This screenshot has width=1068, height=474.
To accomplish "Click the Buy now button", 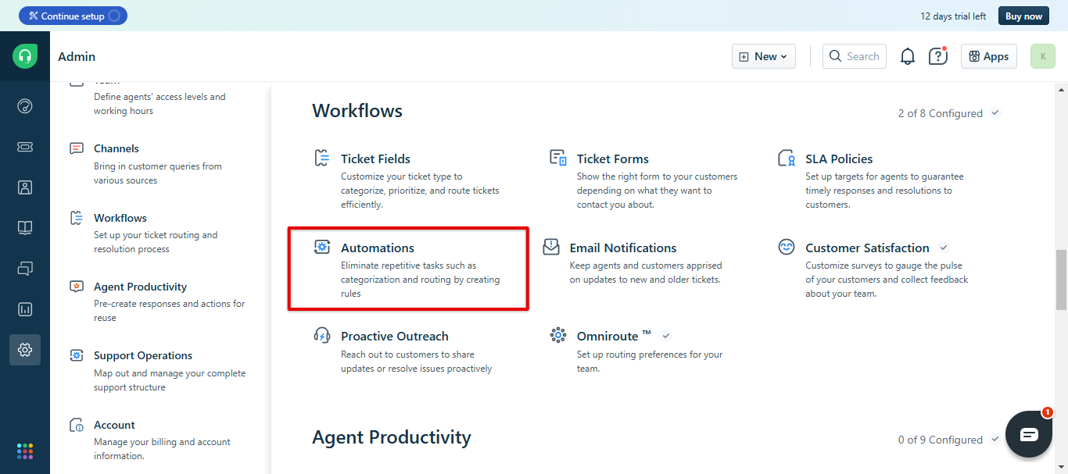I will (x=1023, y=16).
